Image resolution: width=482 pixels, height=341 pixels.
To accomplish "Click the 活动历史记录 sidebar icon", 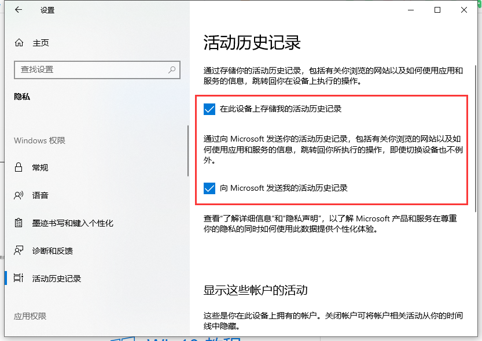I will [20, 278].
